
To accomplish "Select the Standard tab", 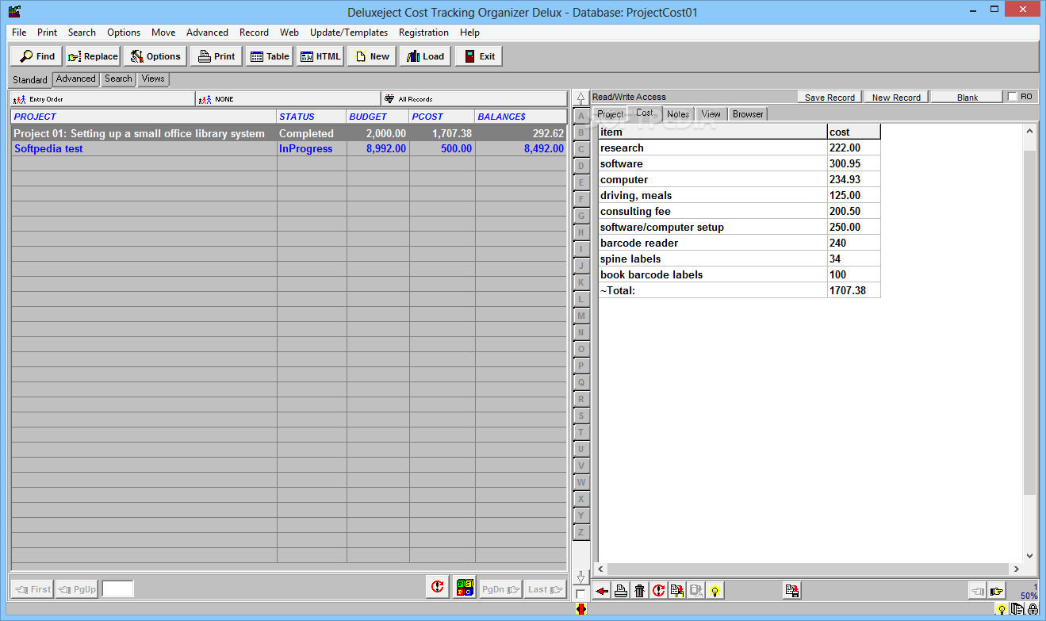I will pos(30,79).
